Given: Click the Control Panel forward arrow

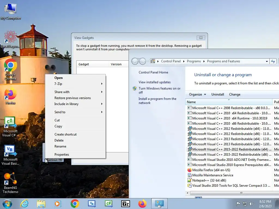Looking at the screenshot, I should [x=142, y=61].
